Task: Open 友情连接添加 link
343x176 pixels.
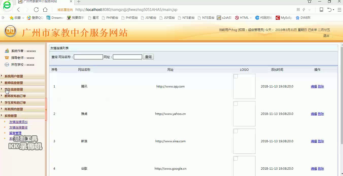Action: (18, 122)
